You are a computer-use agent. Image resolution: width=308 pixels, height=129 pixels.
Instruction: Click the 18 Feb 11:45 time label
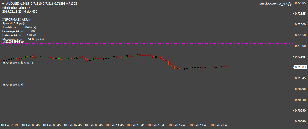(x=115, y=125)
